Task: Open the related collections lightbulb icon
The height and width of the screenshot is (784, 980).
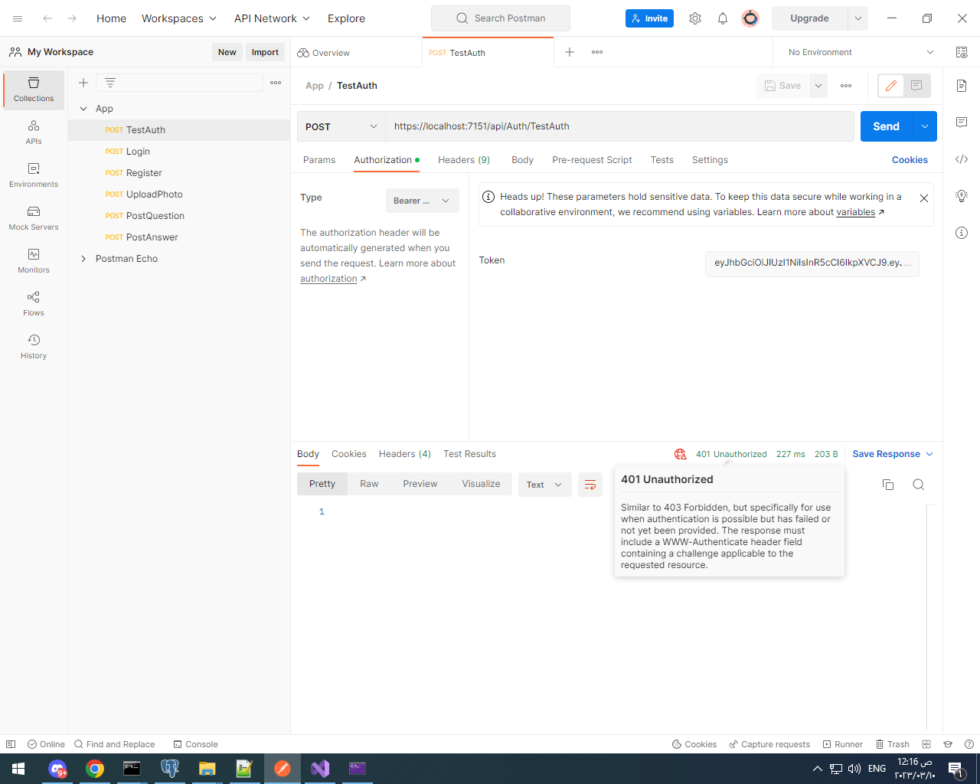Action: pos(962,196)
